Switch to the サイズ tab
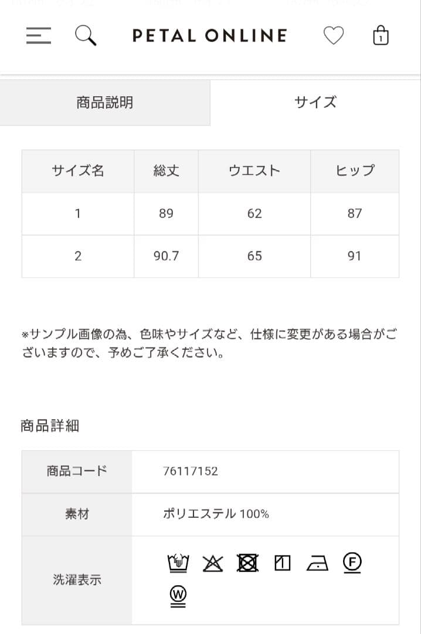The image size is (421, 634). (x=315, y=102)
